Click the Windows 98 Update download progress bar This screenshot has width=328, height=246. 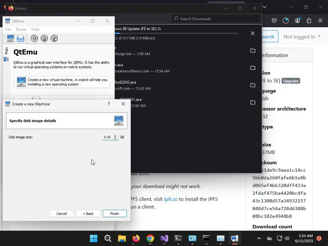tap(176, 33)
